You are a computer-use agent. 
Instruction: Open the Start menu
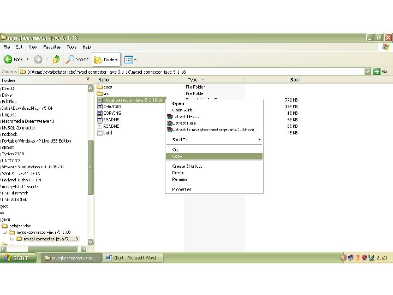[x=17, y=258]
